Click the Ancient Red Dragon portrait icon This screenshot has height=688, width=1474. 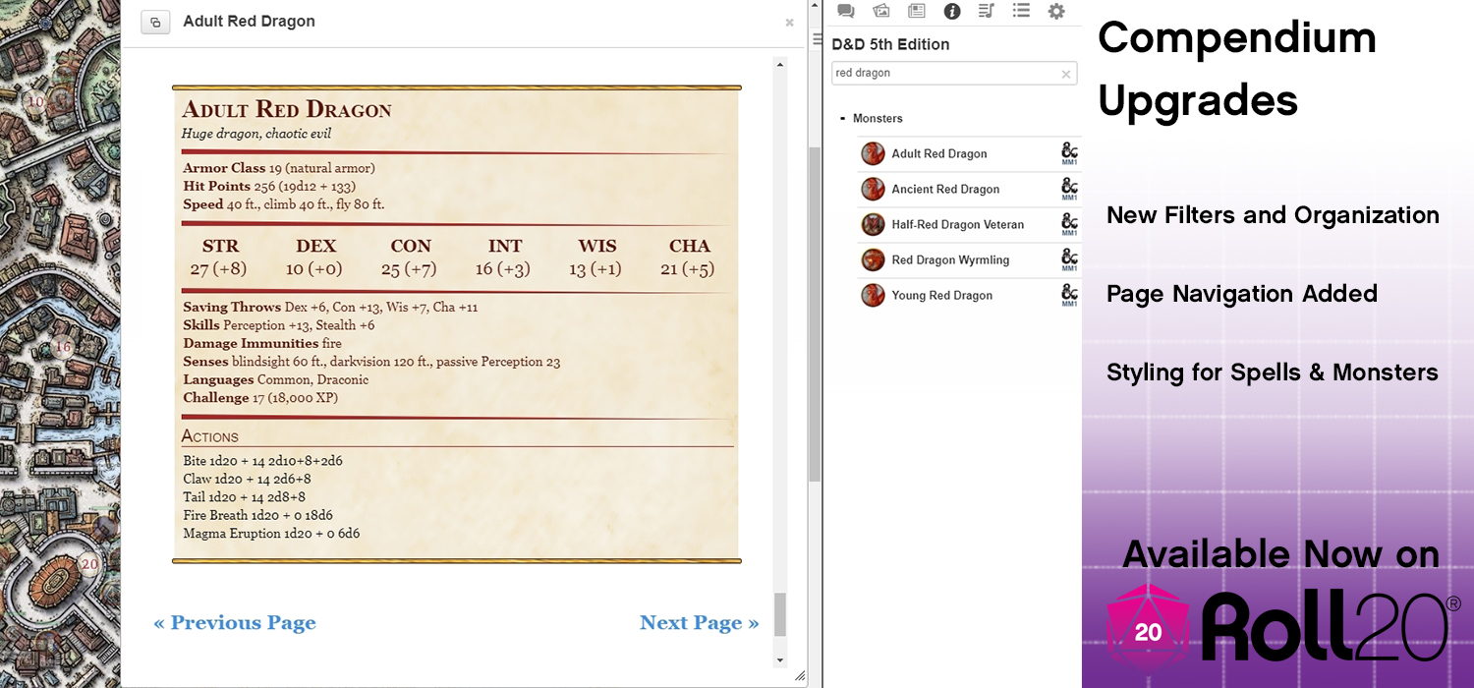pyautogui.click(x=873, y=189)
